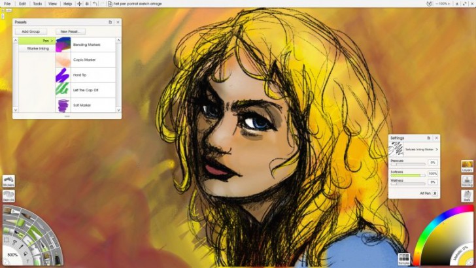The width and height of the screenshot is (476, 268).
Task: Choose the Copic Marker preset
Action: tap(86, 59)
